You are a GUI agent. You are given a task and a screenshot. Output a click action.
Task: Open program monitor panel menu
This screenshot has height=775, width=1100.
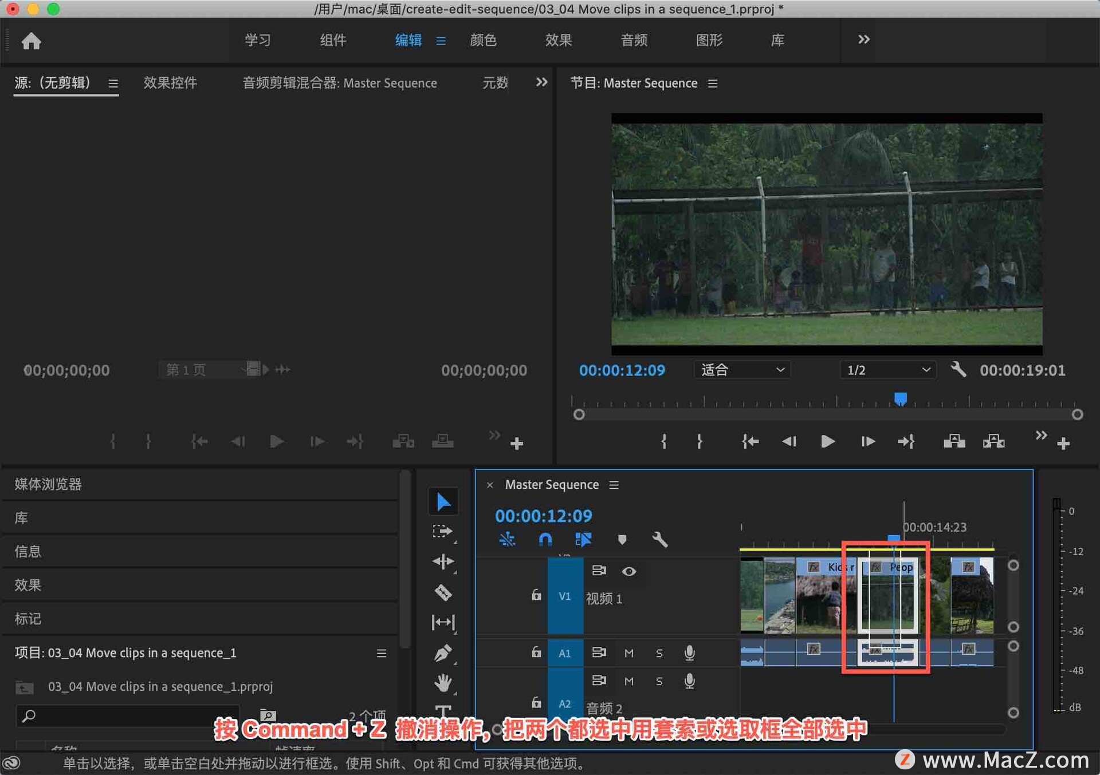coord(712,84)
